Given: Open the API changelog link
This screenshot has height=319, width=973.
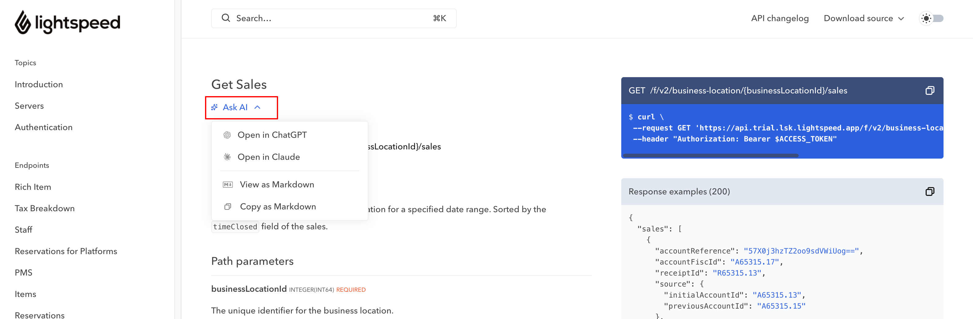Looking at the screenshot, I should pos(780,18).
